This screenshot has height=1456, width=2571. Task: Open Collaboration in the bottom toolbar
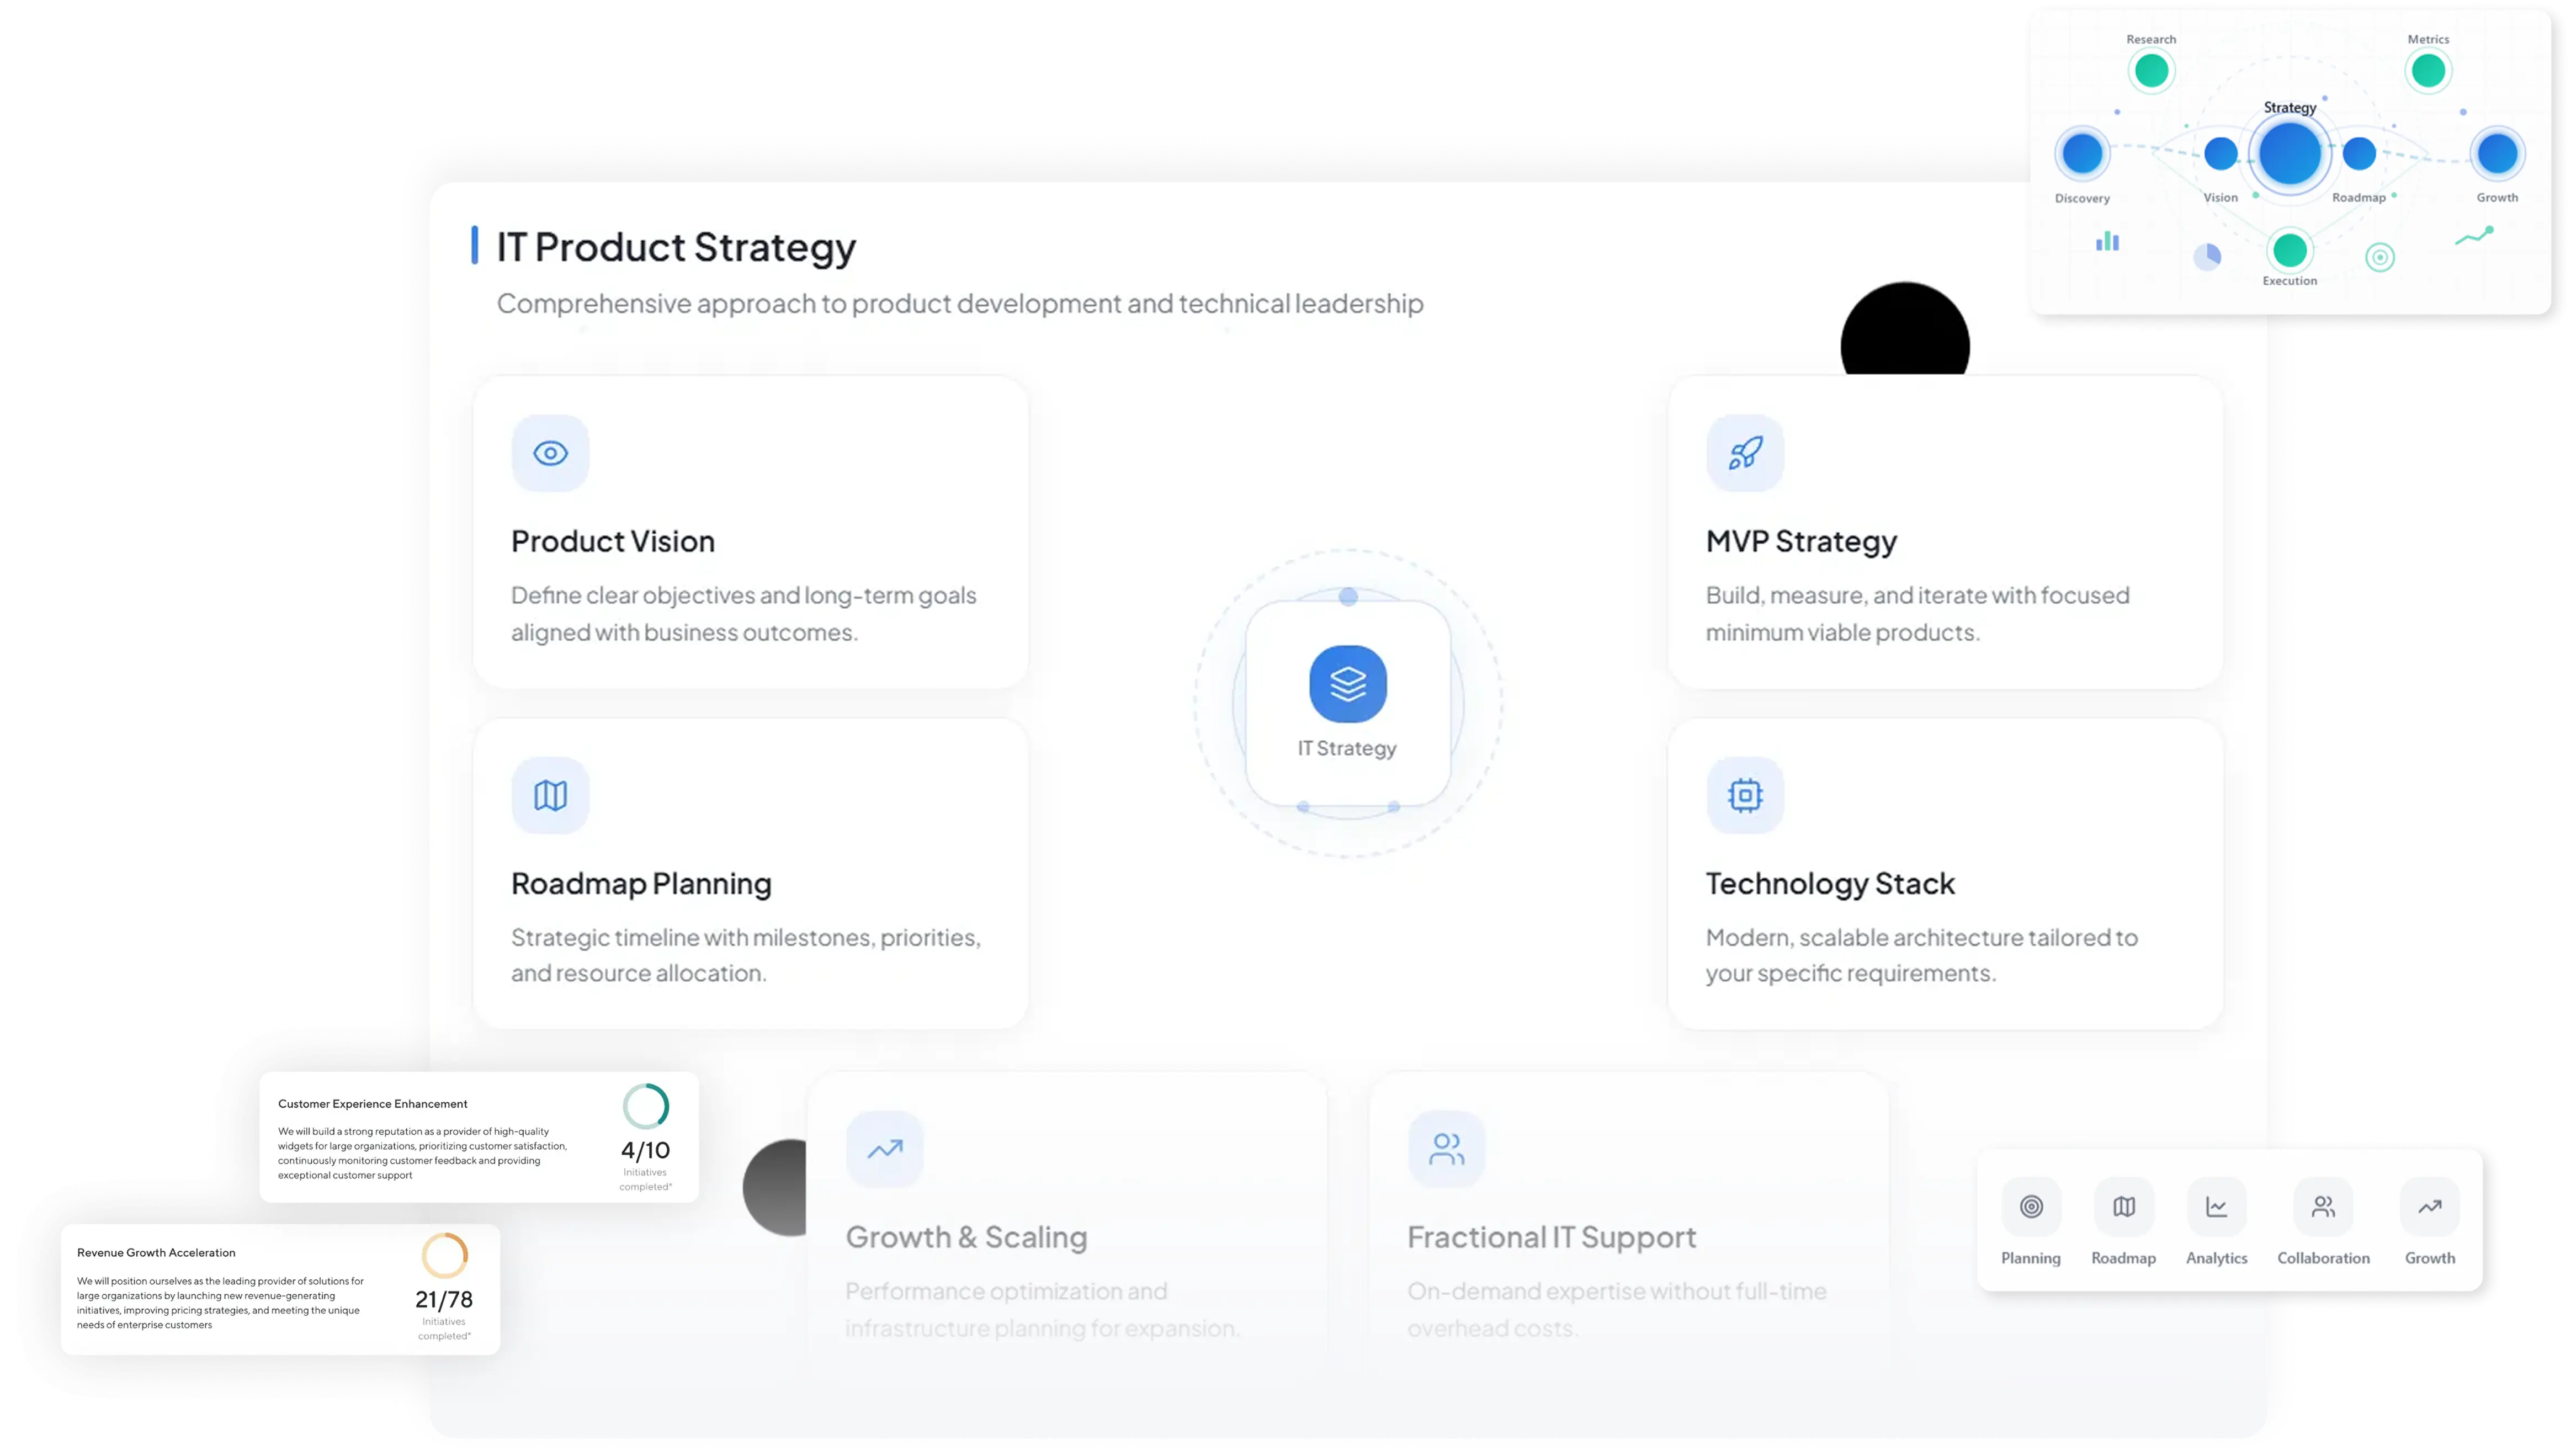(2323, 1206)
